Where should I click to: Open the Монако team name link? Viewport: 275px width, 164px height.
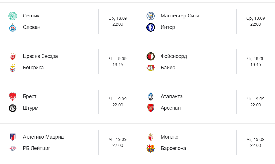[169, 137]
